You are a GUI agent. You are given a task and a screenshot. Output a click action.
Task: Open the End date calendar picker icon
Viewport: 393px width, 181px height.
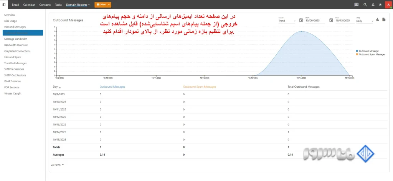pos(331,20)
